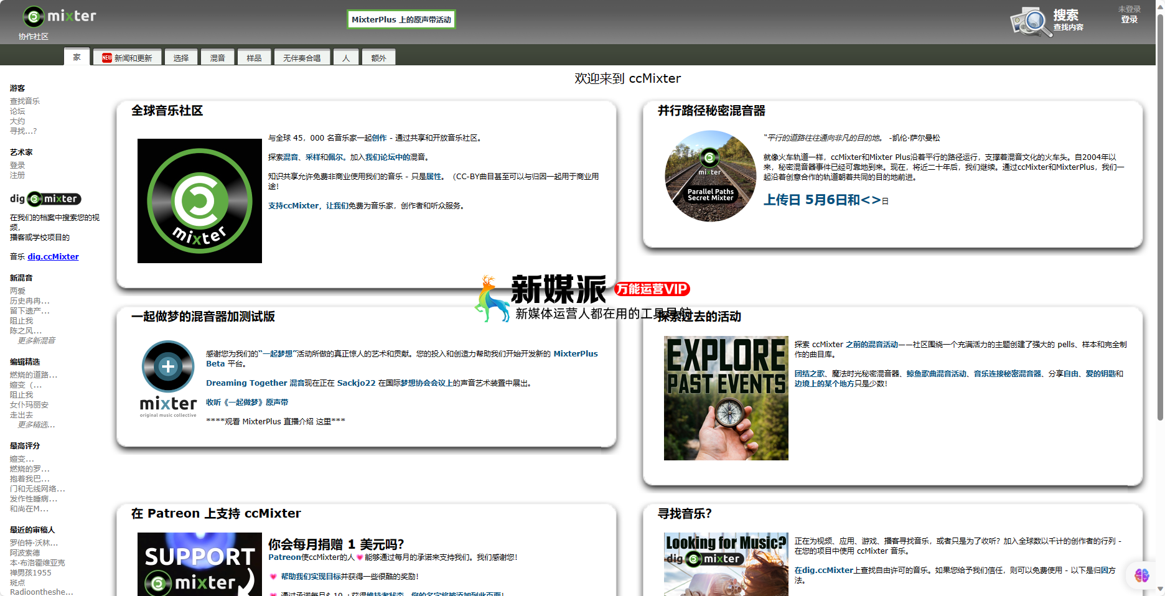Screen dimensions: 1165x596
Task: Open 女仆玛丽安 in editor picks
Action: tap(29, 404)
